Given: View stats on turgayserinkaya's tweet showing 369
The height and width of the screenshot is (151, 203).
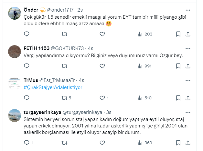Looking at the screenshot, I should 144,142.
